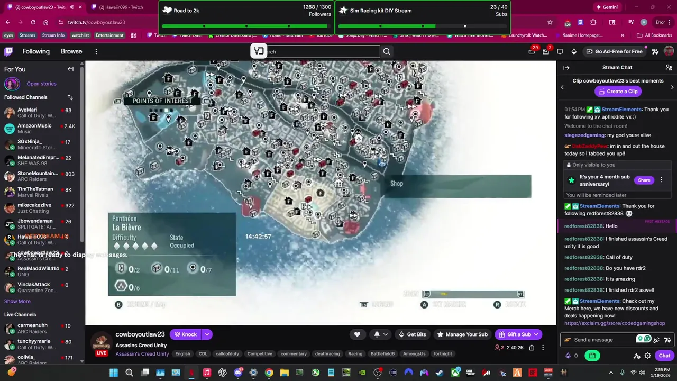Click the Create a Clip button

click(618, 92)
